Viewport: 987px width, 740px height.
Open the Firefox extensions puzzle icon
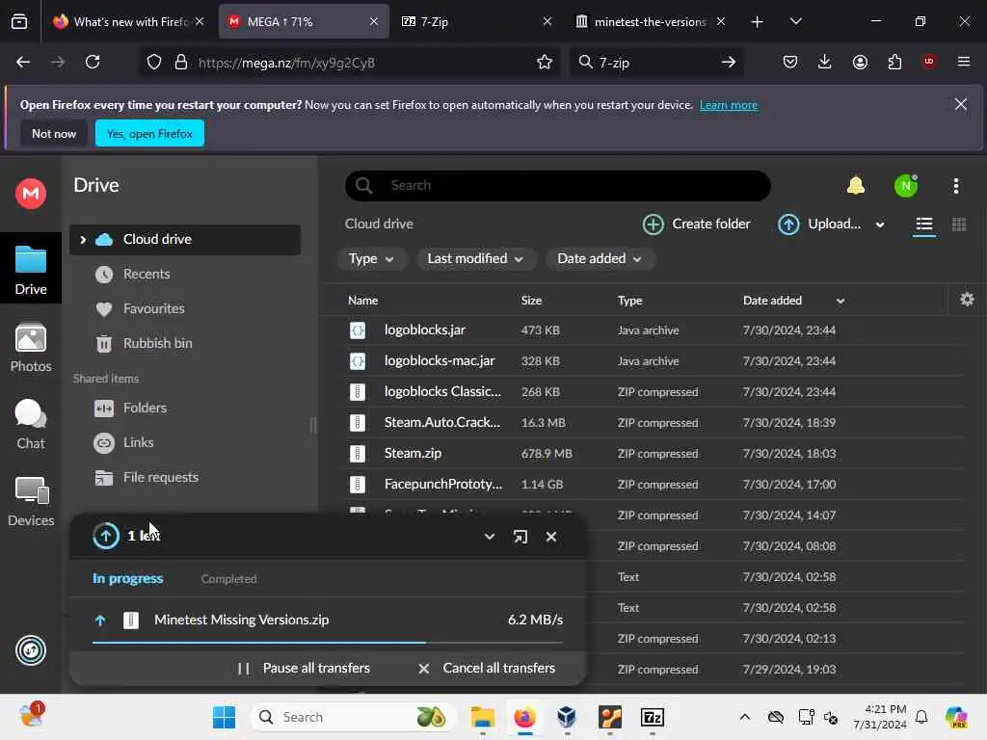click(894, 62)
